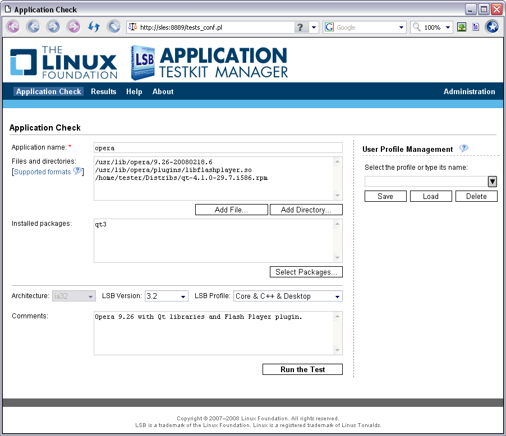Click the profile name input field

point(426,182)
